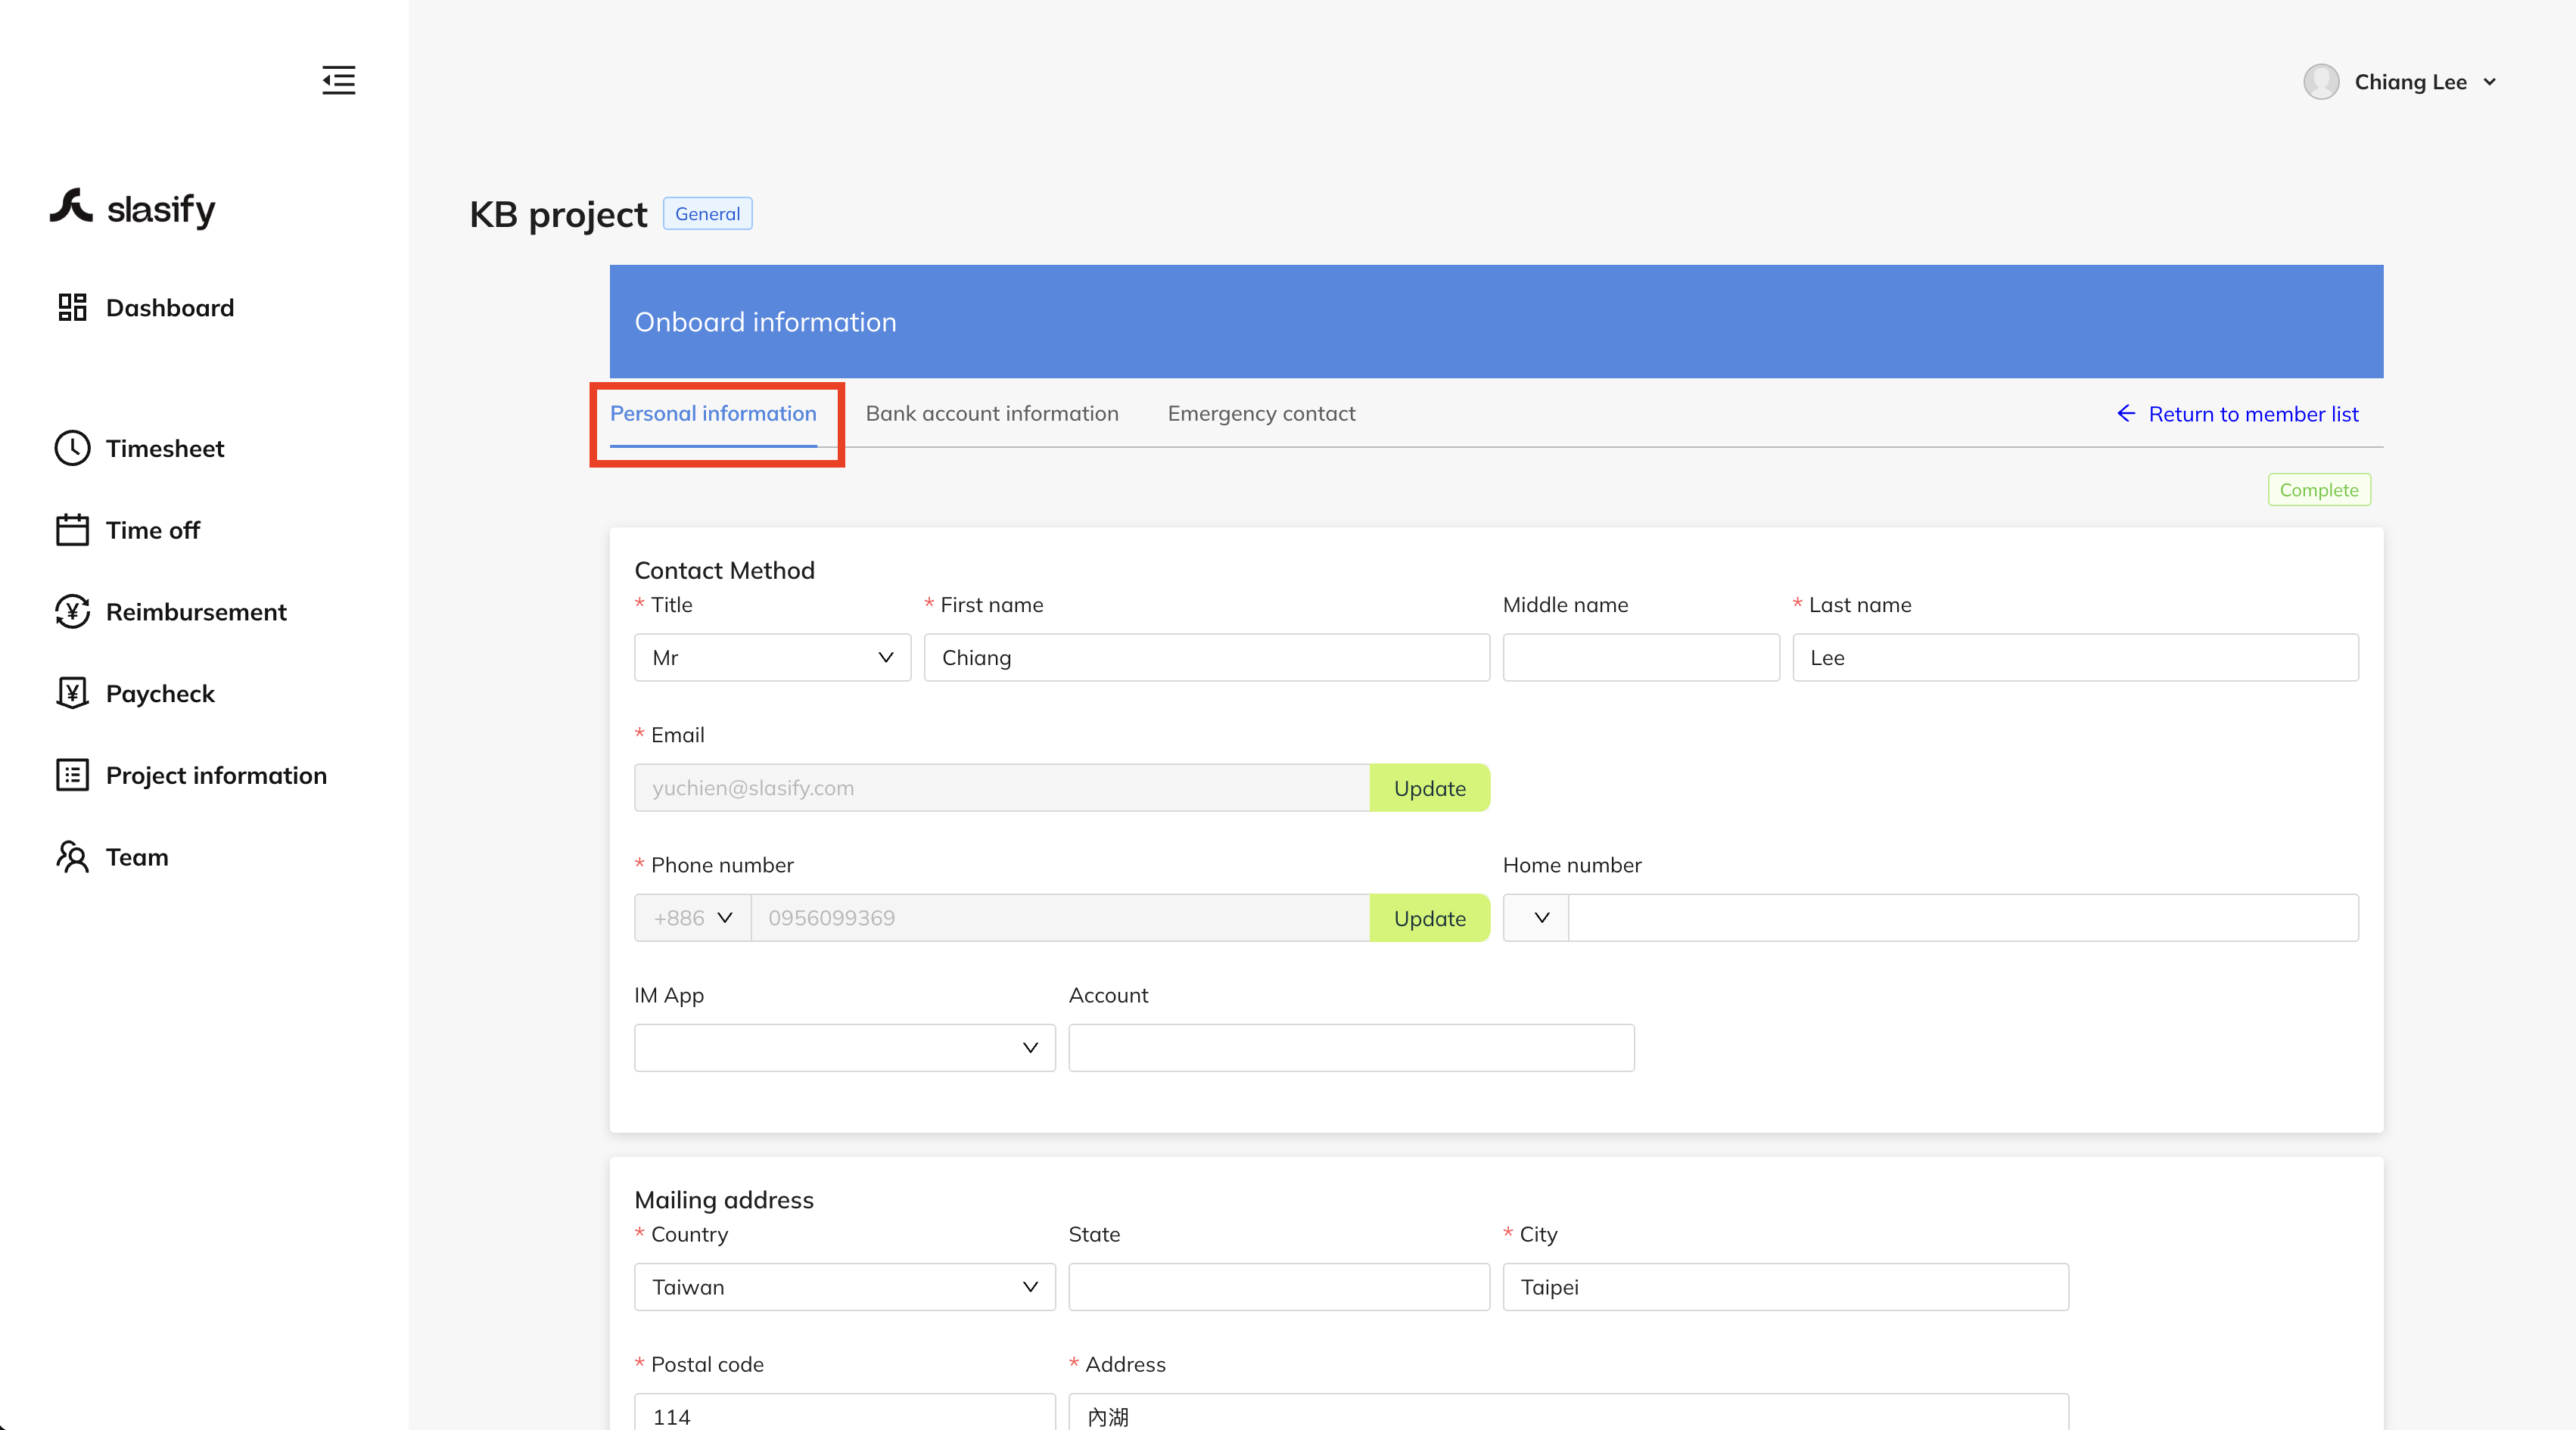This screenshot has height=1430, width=2576.
Task: Click the phone field showing 0956099369
Action: point(1060,918)
